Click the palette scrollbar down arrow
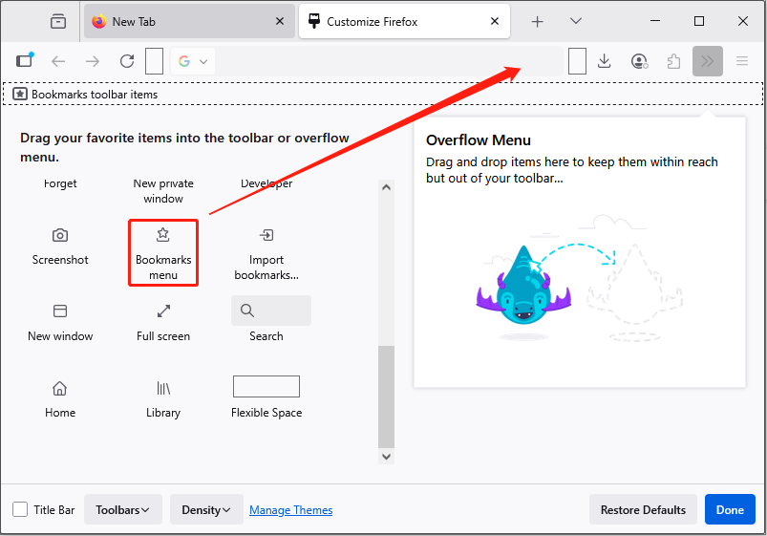767x536 pixels. (x=386, y=457)
